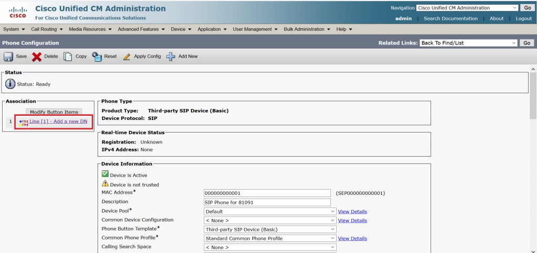The width and height of the screenshot is (537, 253).
Task: Click the Logout link
Action: pos(523,18)
